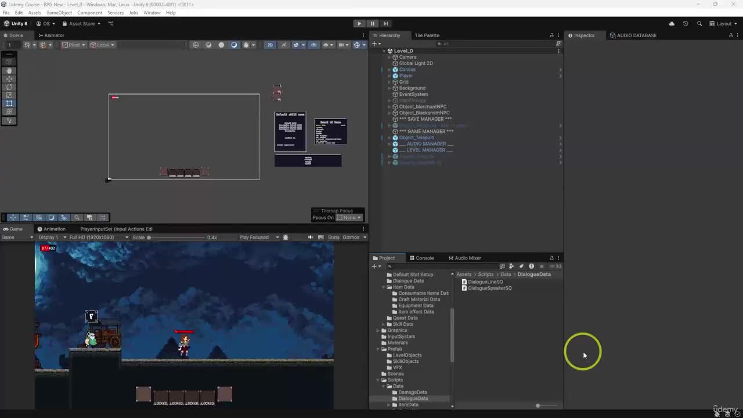This screenshot has width=743, height=418.
Task: Select the Rotate tool in Scene view
Action: click(9, 87)
